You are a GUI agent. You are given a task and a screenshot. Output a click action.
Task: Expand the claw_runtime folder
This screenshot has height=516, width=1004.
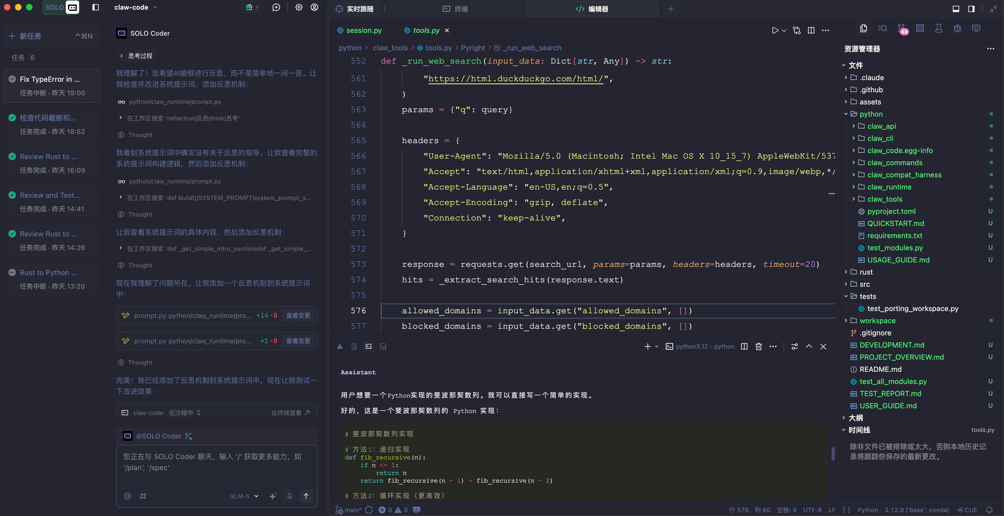[x=889, y=187]
